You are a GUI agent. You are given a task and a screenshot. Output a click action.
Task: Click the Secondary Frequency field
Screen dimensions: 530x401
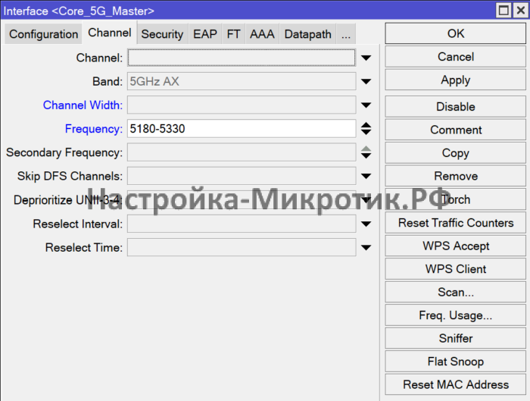pyautogui.click(x=242, y=152)
